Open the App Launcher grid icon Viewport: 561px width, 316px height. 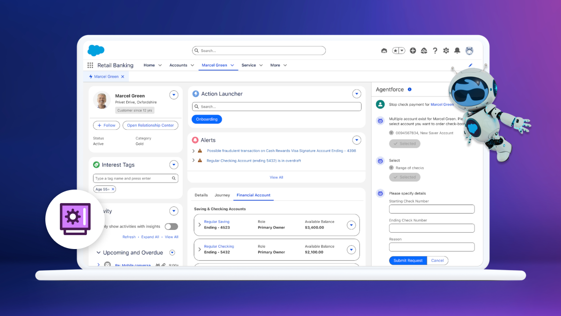[90, 65]
